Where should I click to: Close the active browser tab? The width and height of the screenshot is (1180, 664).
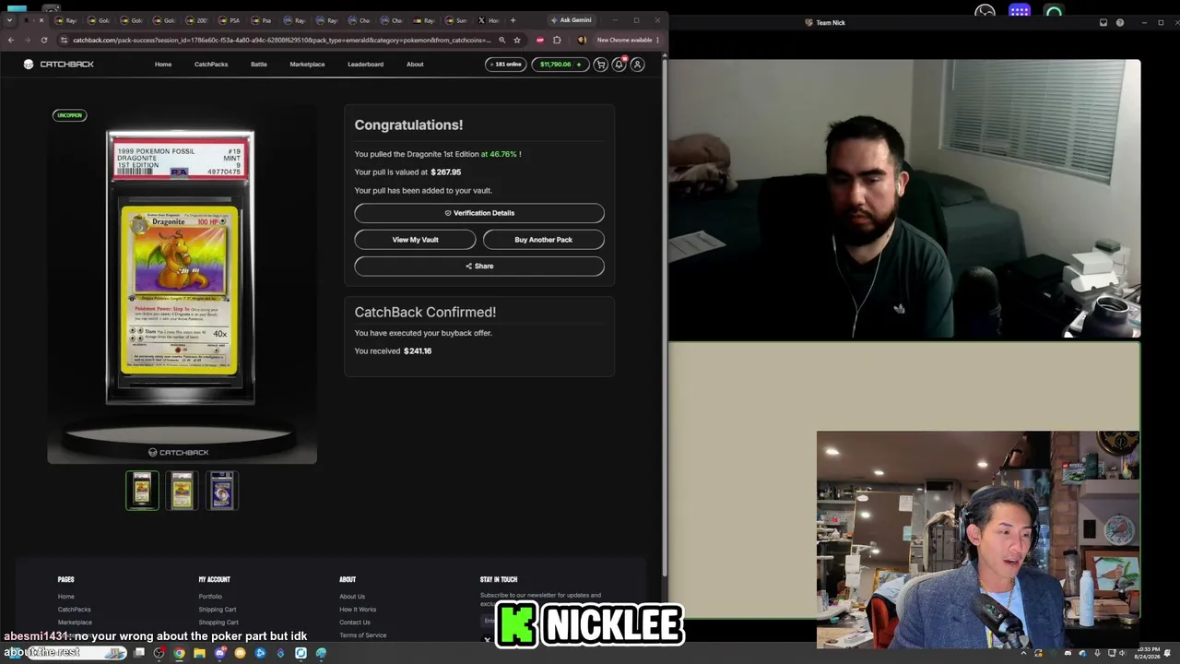click(x=41, y=20)
